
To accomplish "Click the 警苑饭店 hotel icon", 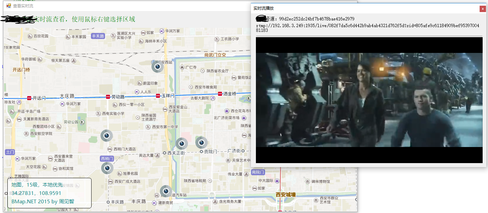I will 234,78.
